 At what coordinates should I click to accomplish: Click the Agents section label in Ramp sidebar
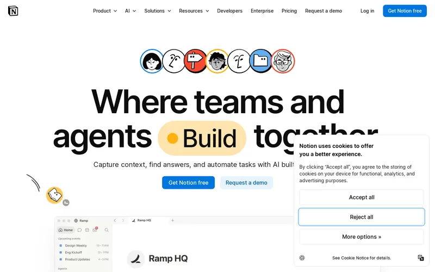[x=63, y=269]
